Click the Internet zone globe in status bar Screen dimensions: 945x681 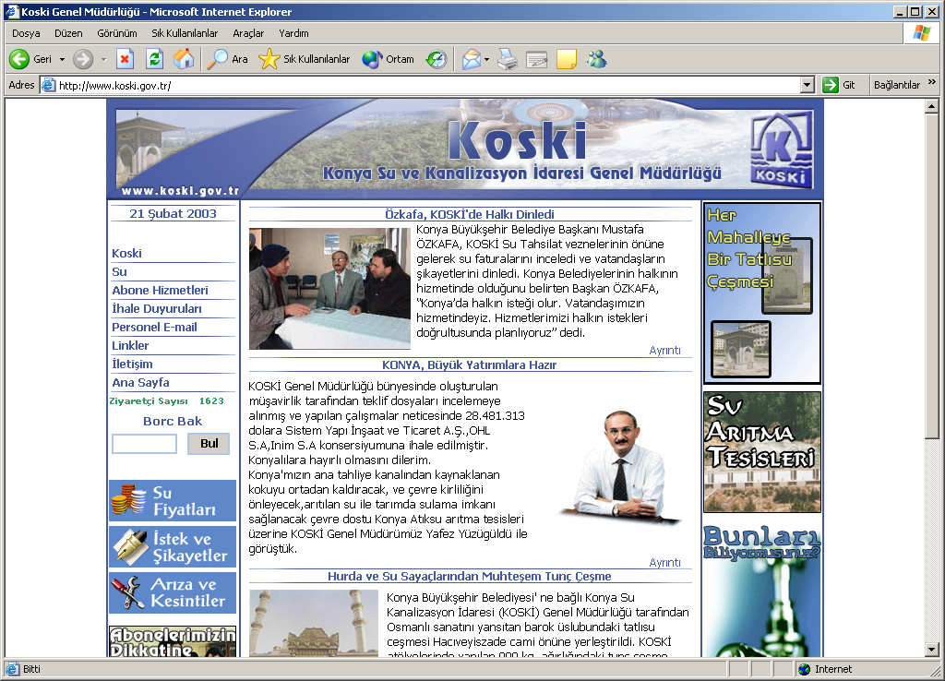click(804, 669)
